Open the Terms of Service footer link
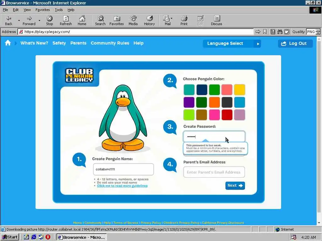Viewport: 322px width, 241px height. point(126,222)
